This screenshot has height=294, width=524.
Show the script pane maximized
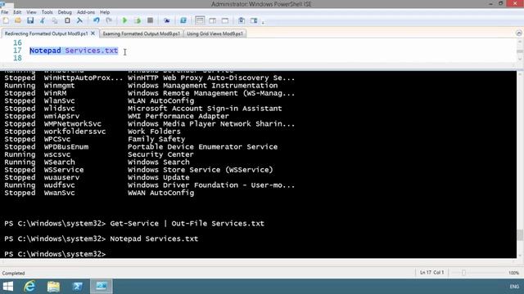225,20
